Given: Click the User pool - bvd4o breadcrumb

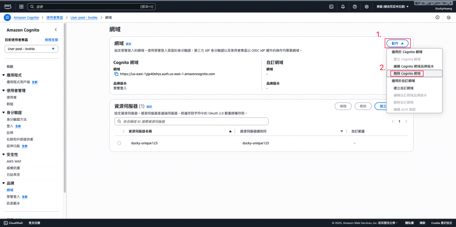Looking at the screenshot, I should 84,17.
